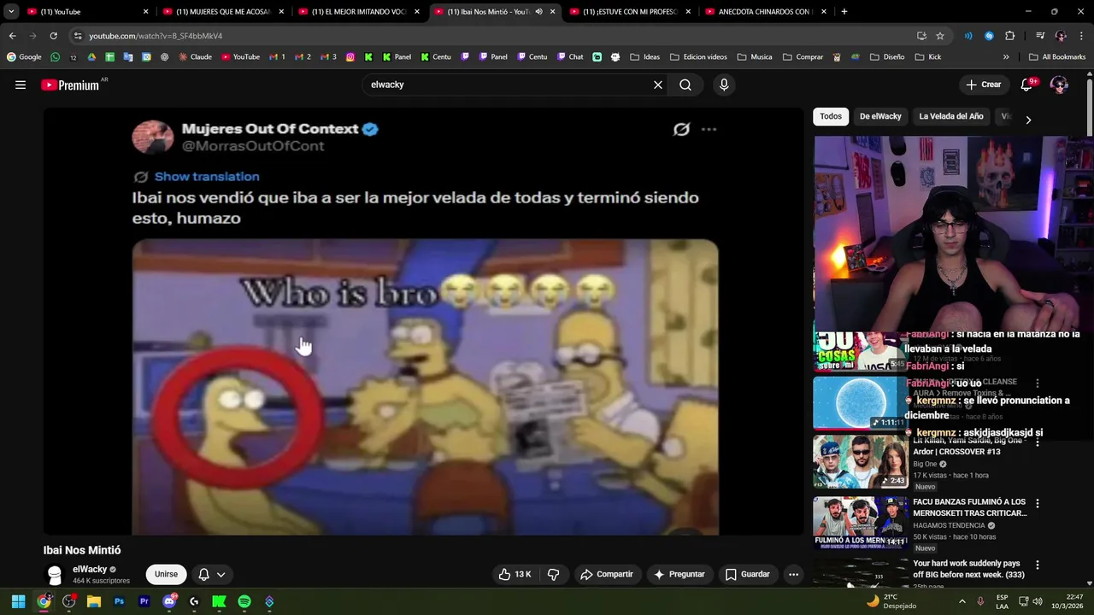1094x615 pixels.
Task: Open options for the FACU BANZAS video
Action: [1038, 504]
